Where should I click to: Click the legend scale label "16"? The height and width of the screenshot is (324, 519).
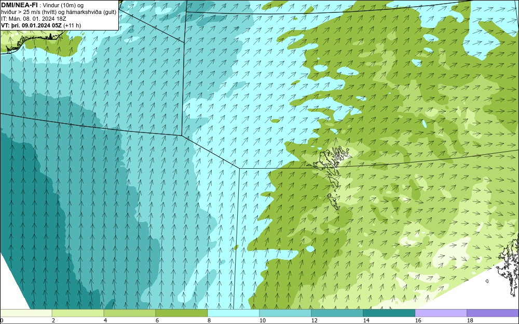tap(418, 320)
